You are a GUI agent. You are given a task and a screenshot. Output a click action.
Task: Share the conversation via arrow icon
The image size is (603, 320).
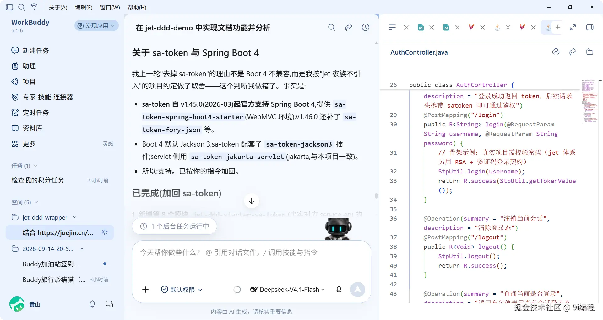click(x=349, y=27)
